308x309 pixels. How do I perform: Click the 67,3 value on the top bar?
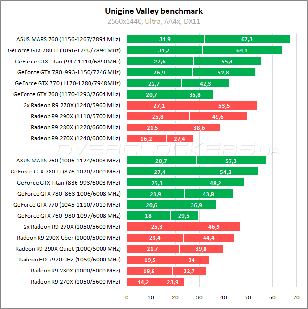coord(247,39)
